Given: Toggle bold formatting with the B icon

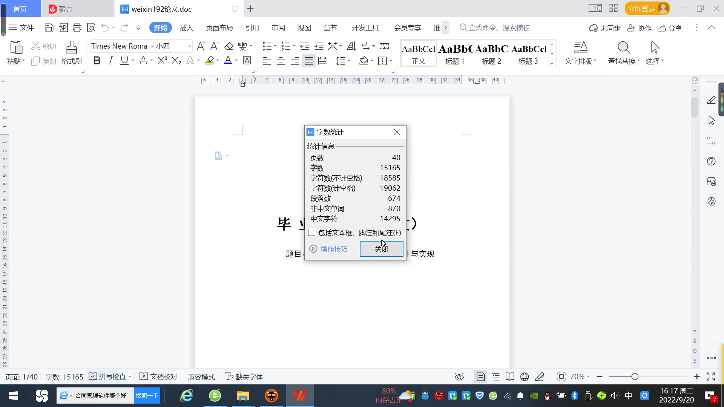Looking at the screenshot, I should [x=97, y=61].
